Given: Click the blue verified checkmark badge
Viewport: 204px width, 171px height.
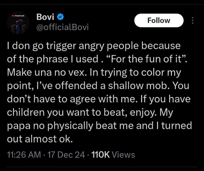Looking at the screenshot, I should [61, 16].
